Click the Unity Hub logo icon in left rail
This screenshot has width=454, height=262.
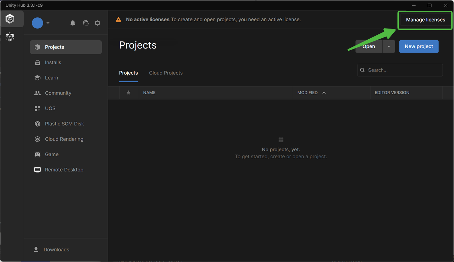pyautogui.click(x=10, y=19)
